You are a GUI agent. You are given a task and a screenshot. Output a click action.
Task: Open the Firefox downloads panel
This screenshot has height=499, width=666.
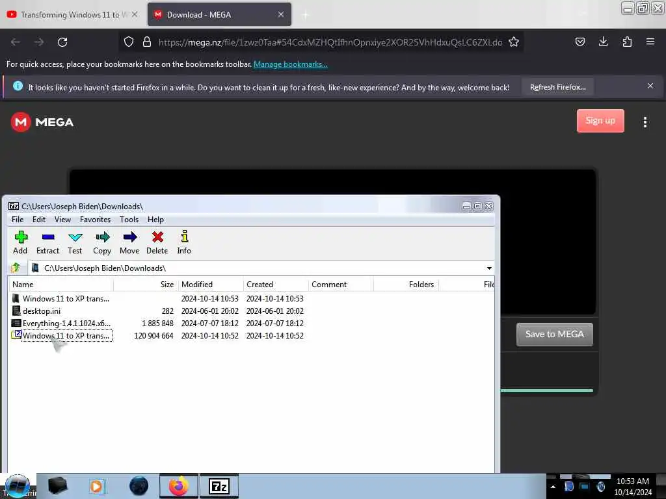point(603,42)
